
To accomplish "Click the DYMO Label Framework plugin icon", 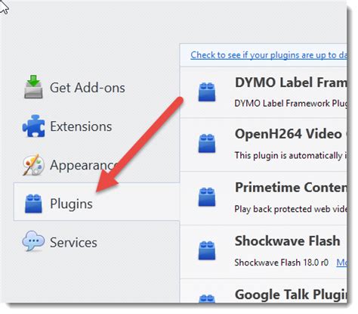I will pyautogui.click(x=207, y=92).
